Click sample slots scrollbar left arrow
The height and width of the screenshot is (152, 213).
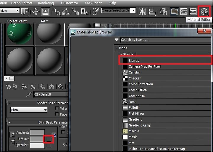[7, 78]
